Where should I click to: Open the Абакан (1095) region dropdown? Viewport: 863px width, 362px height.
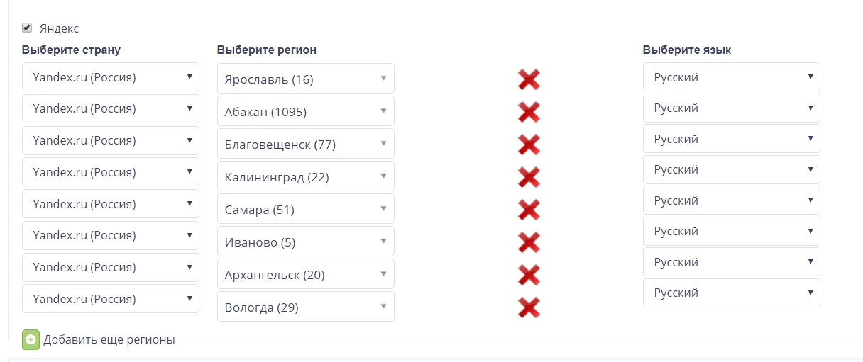click(x=305, y=111)
